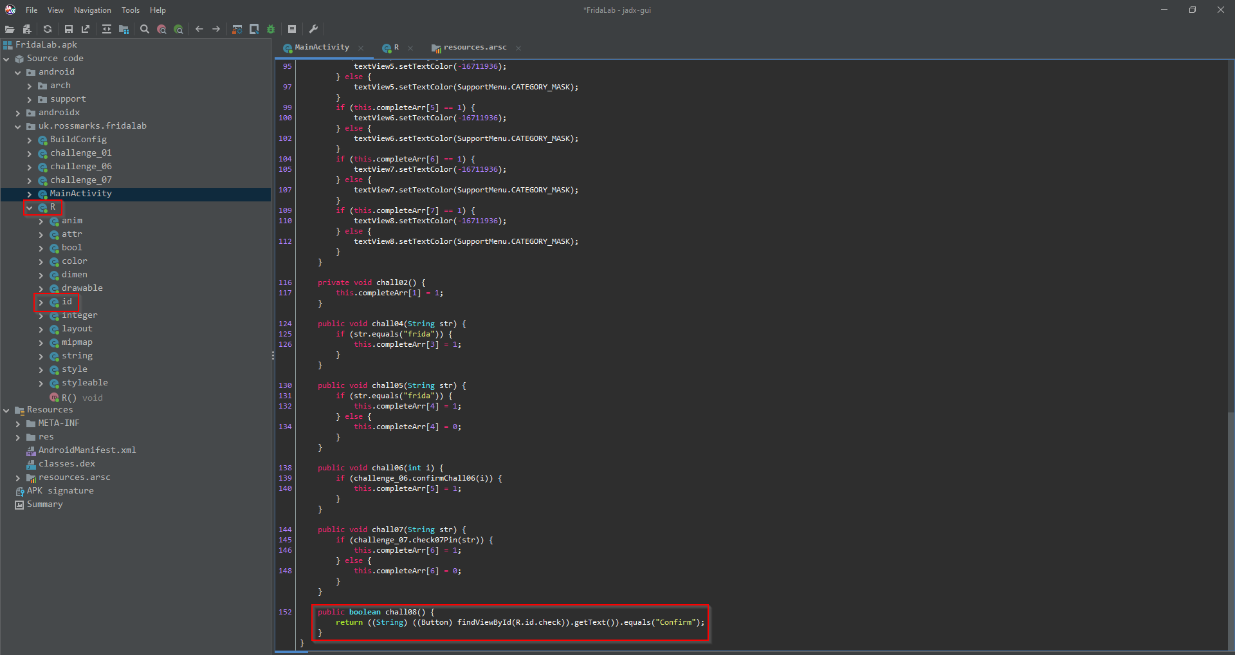Viewport: 1235px width, 655px height.
Task: Select MainActivity in the tree
Action: (80, 194)
